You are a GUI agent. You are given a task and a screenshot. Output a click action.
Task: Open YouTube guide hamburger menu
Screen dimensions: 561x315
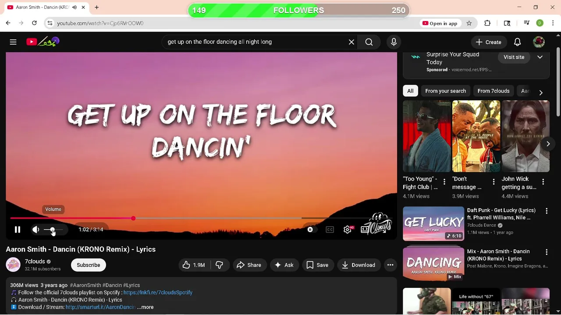(13, 42)
